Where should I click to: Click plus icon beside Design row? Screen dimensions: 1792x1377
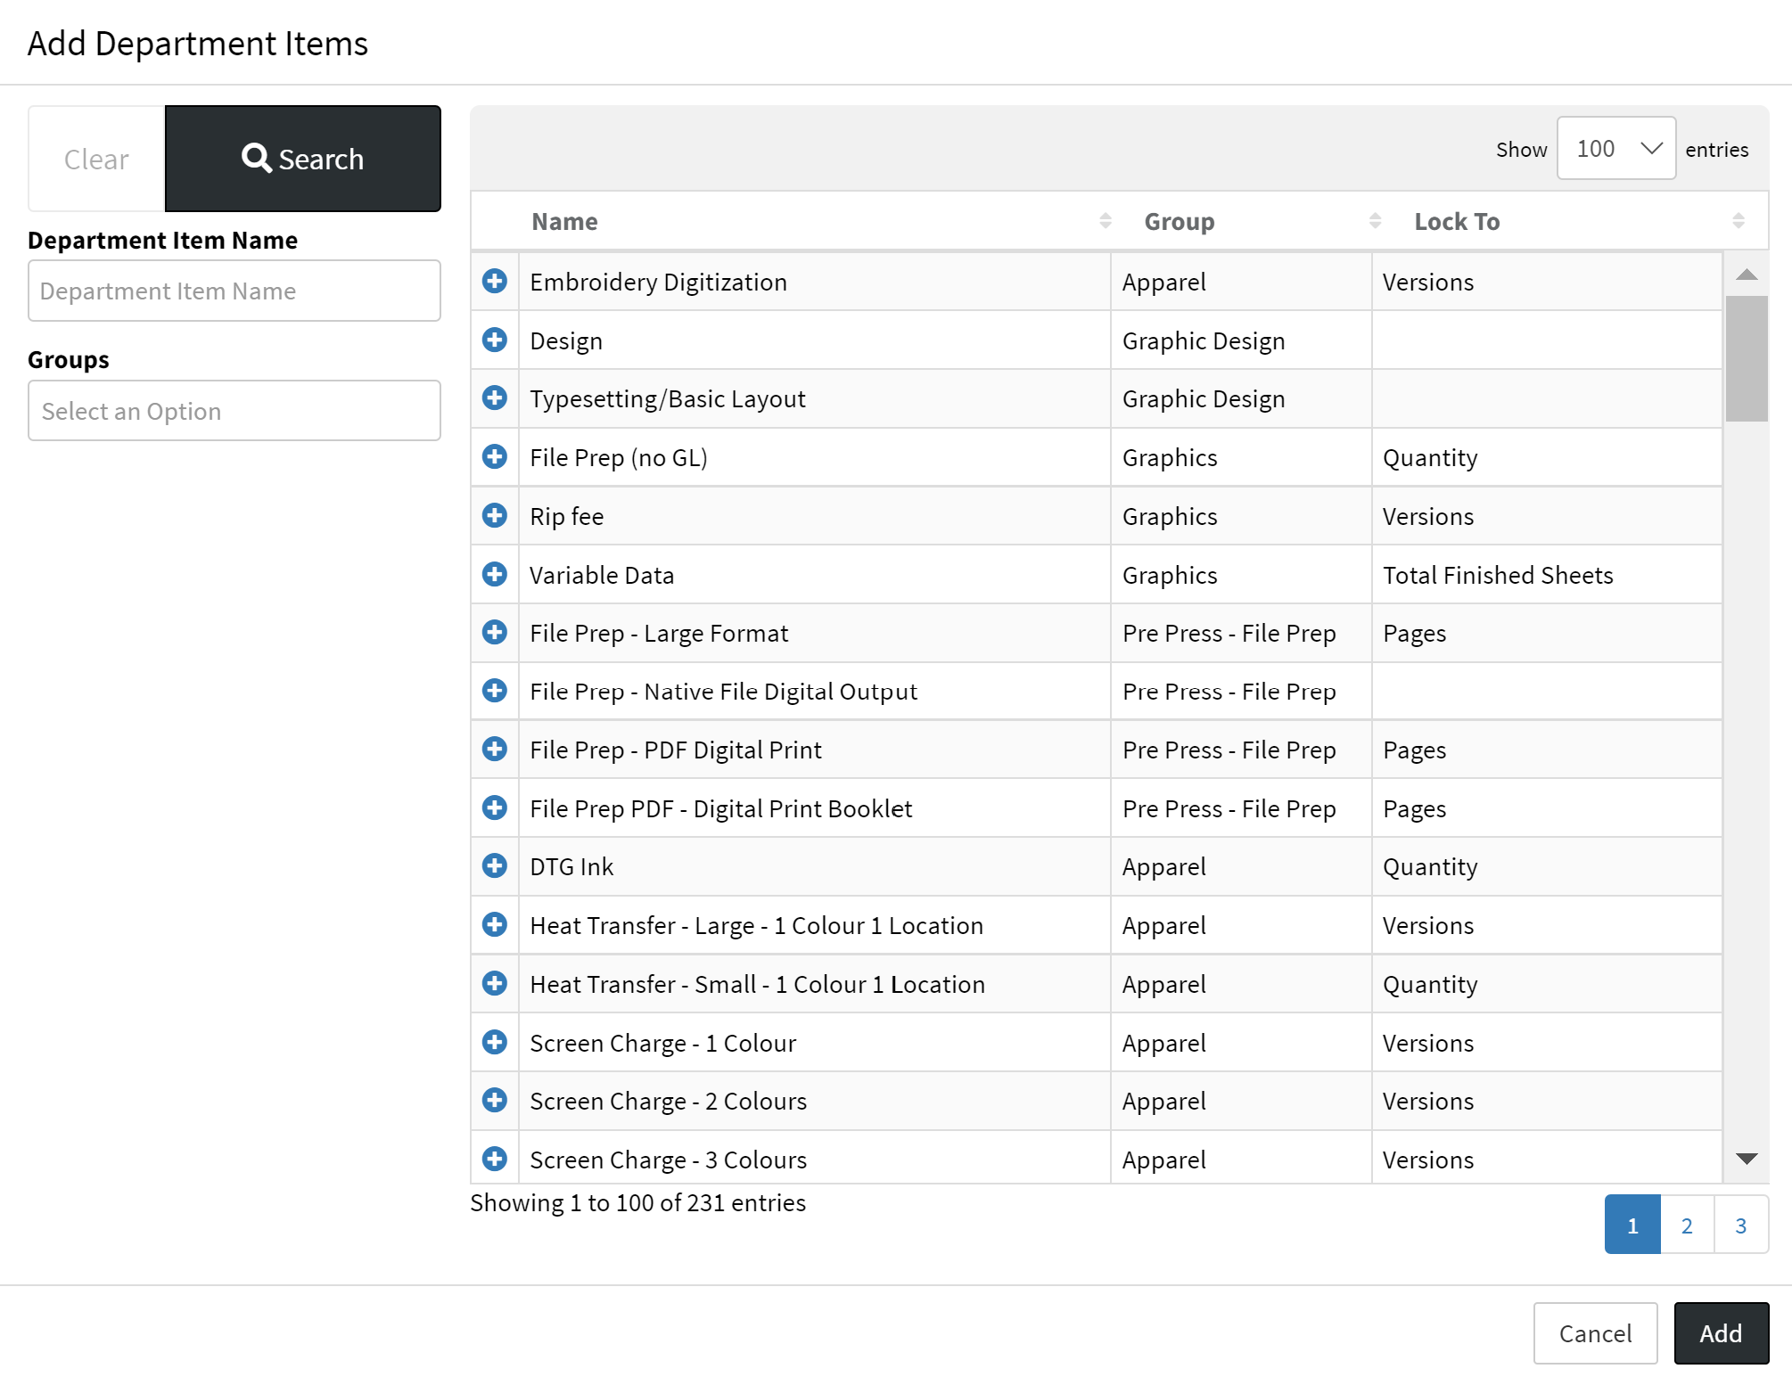495,340
